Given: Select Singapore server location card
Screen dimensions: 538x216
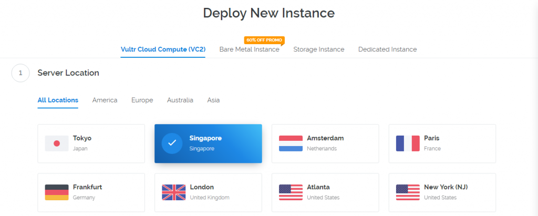Looking at the screenshot, I should [208, 143].
